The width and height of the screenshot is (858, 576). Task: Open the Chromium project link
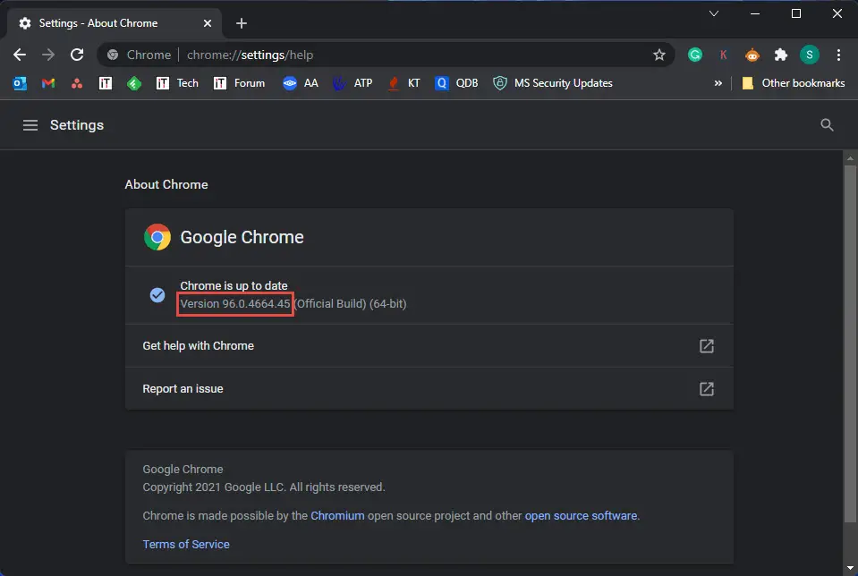coord(337,516)
